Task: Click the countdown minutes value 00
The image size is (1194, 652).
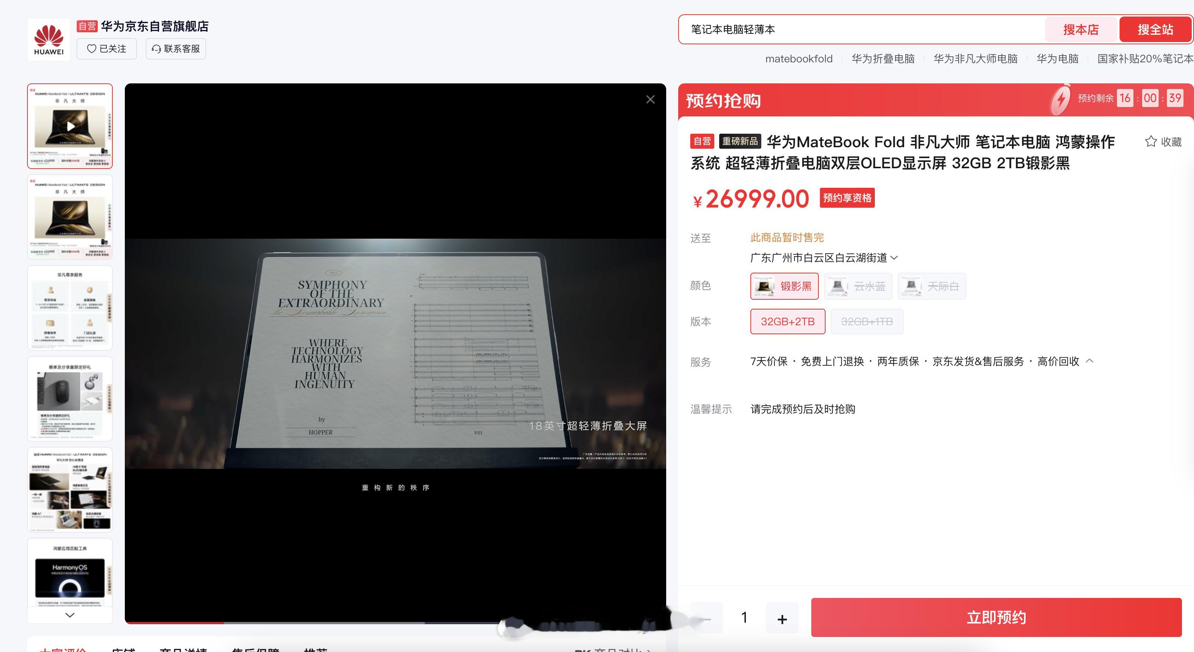Action: click(1150, 98)
